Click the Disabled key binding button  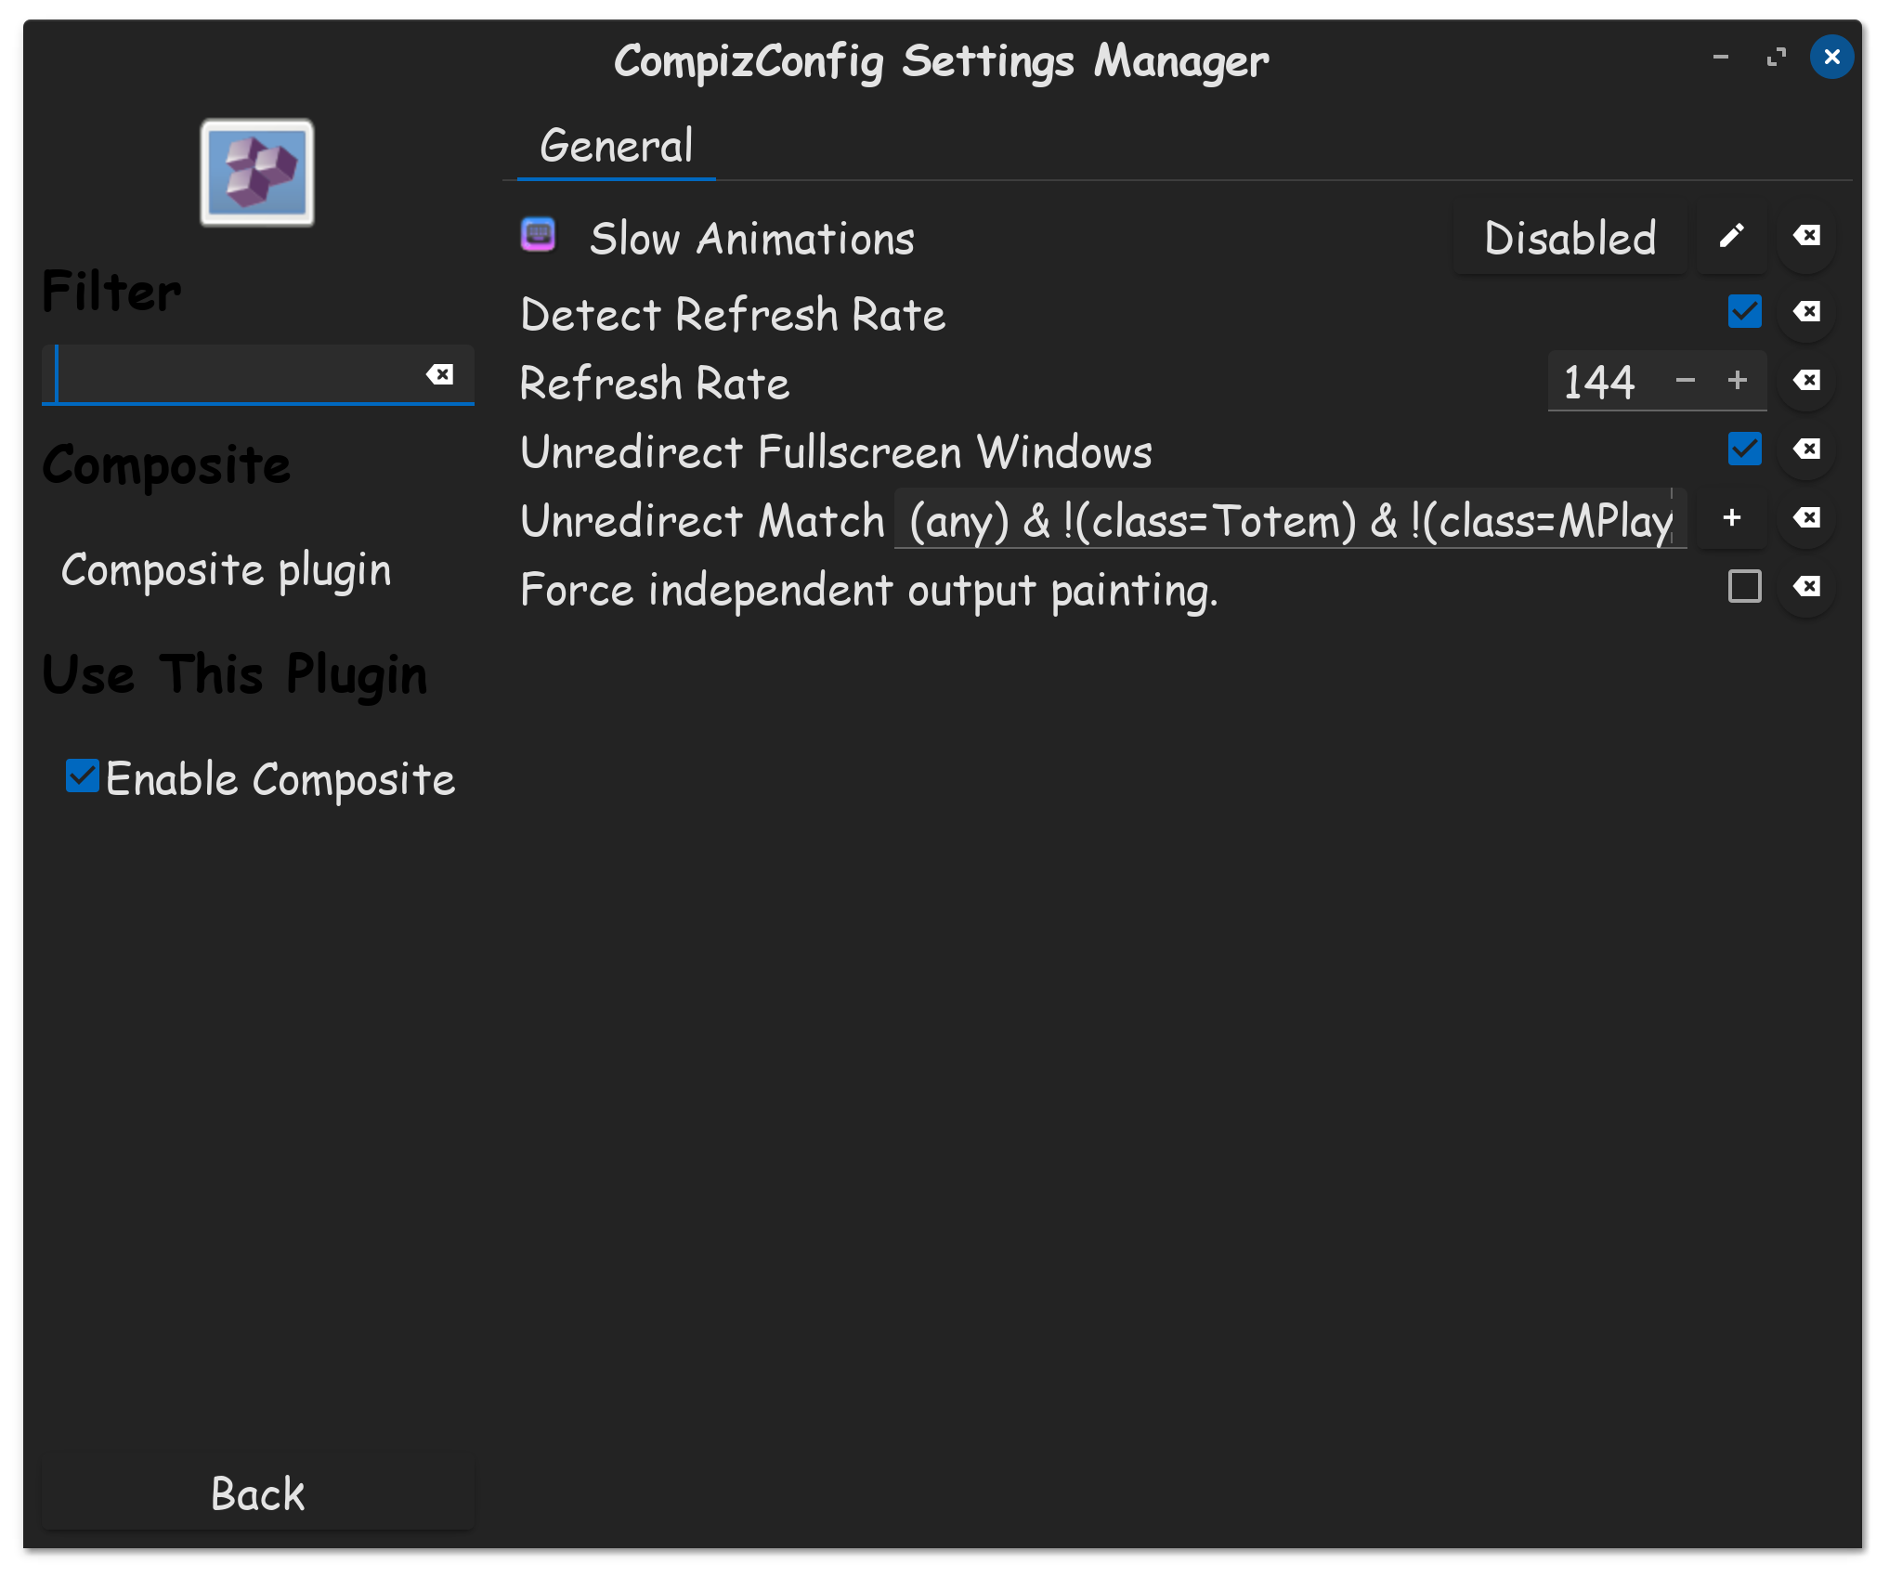point(1570,239)
